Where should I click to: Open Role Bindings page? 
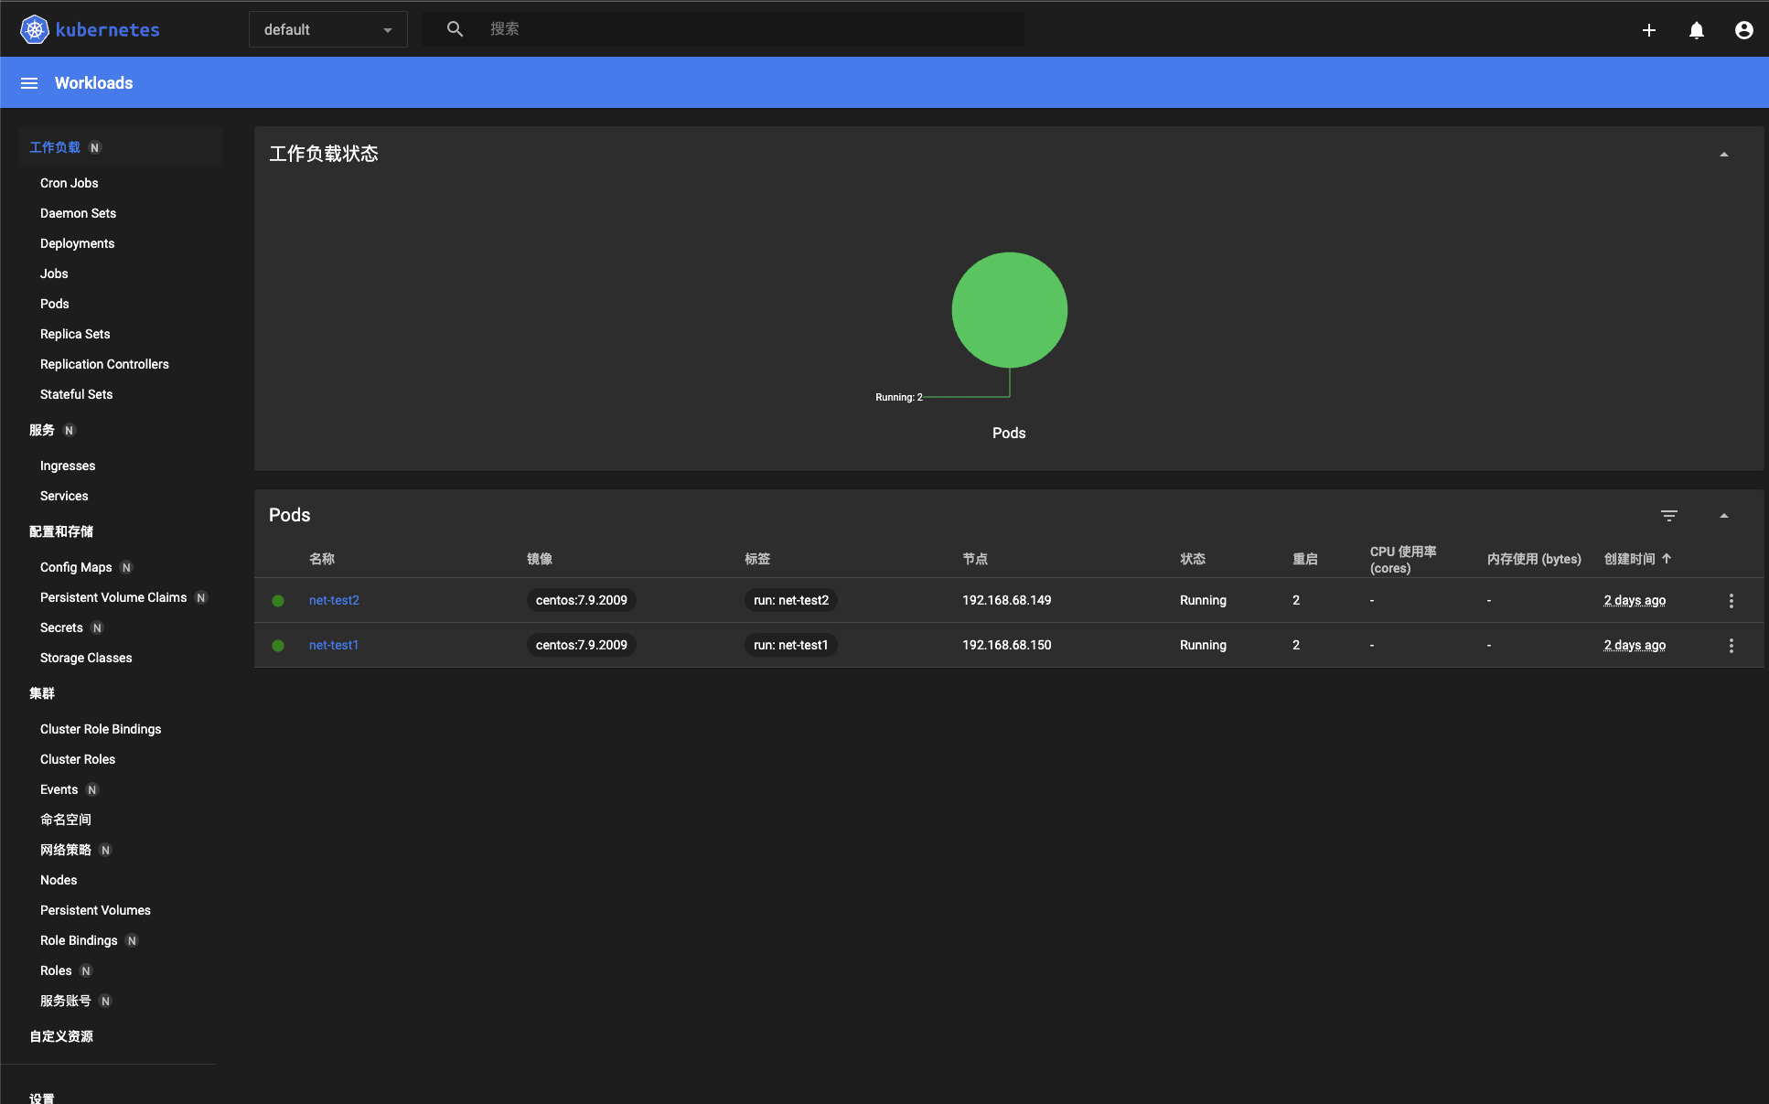[79, 940]
